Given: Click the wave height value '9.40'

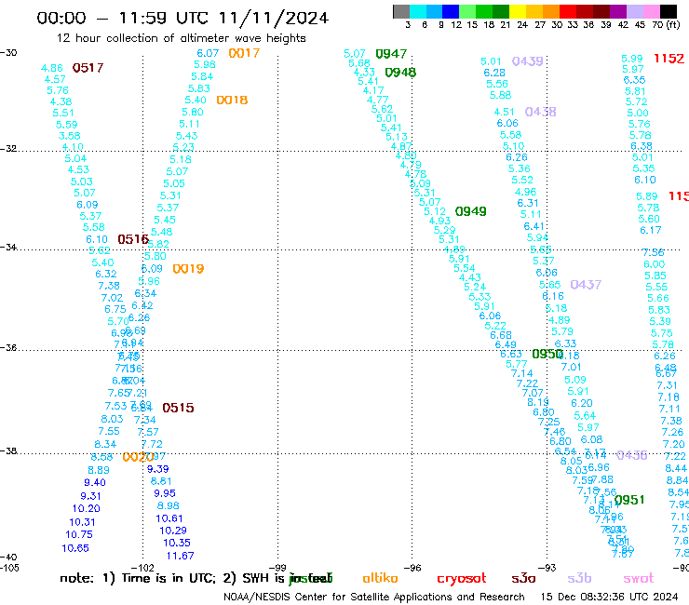Looking at the screenshot, I should click(x=95, y=482).
